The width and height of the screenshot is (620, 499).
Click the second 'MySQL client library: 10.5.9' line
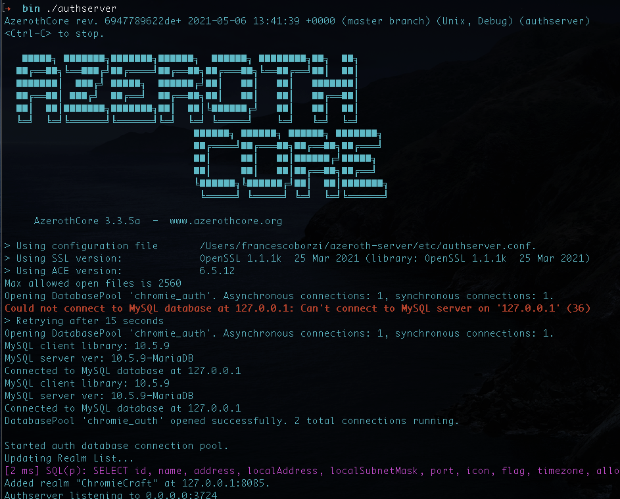(x=87, y=383)
